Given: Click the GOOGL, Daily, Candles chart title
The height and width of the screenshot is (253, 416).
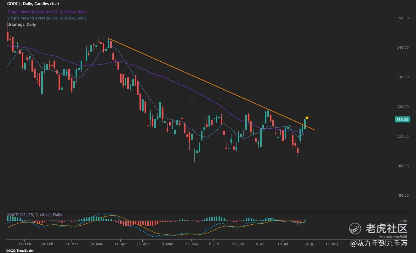Looking at the screenshot, I should pyautogui.click(x=33, y=4).
